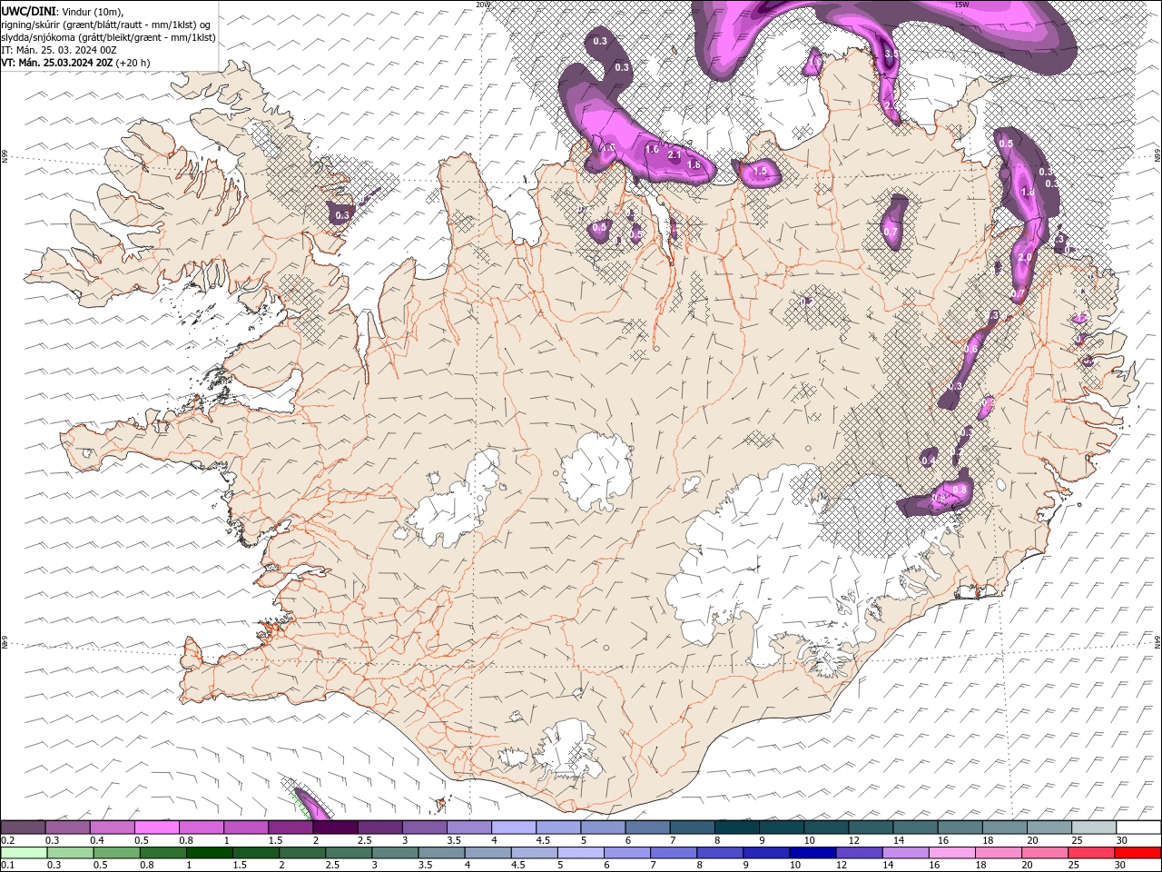Select bottom-row dark green swatch between 1 and 1.5

(x=209, y=853)
